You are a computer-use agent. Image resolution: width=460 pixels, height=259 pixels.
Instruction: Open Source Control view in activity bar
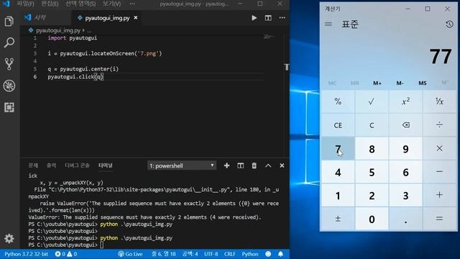pos(9,64)
